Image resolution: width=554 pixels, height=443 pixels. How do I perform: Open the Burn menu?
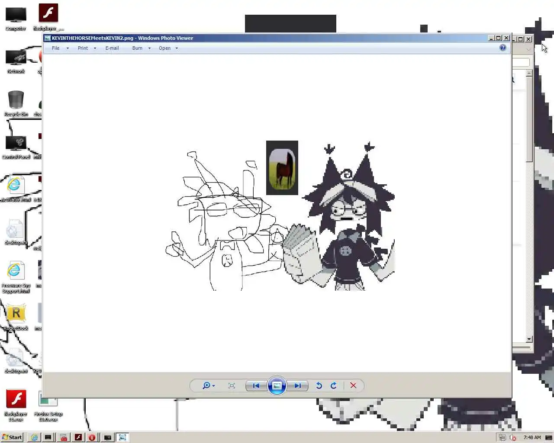(x=137, y=48)
